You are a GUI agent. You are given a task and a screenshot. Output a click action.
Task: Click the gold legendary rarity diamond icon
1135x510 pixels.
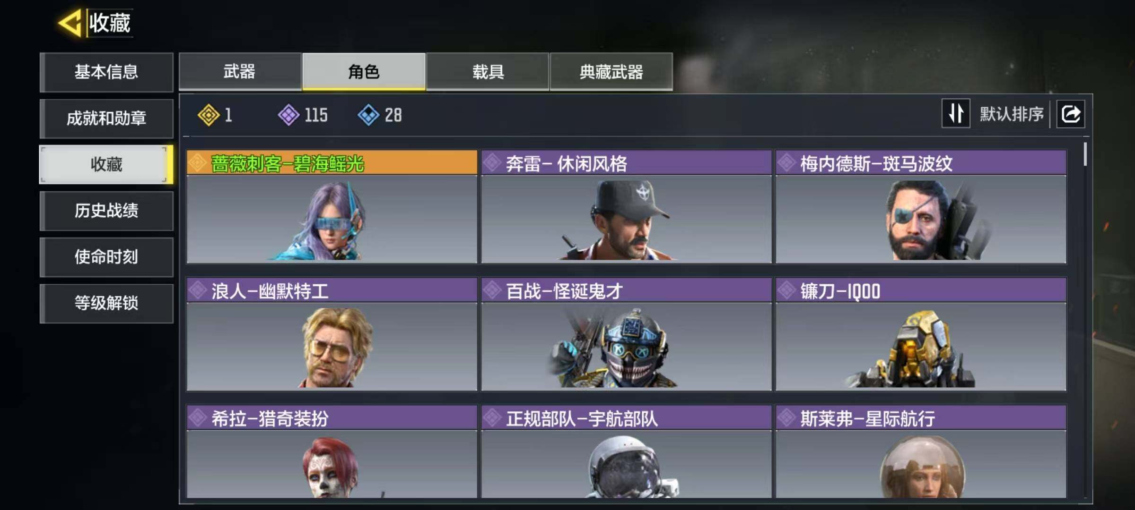coord(209,115)
